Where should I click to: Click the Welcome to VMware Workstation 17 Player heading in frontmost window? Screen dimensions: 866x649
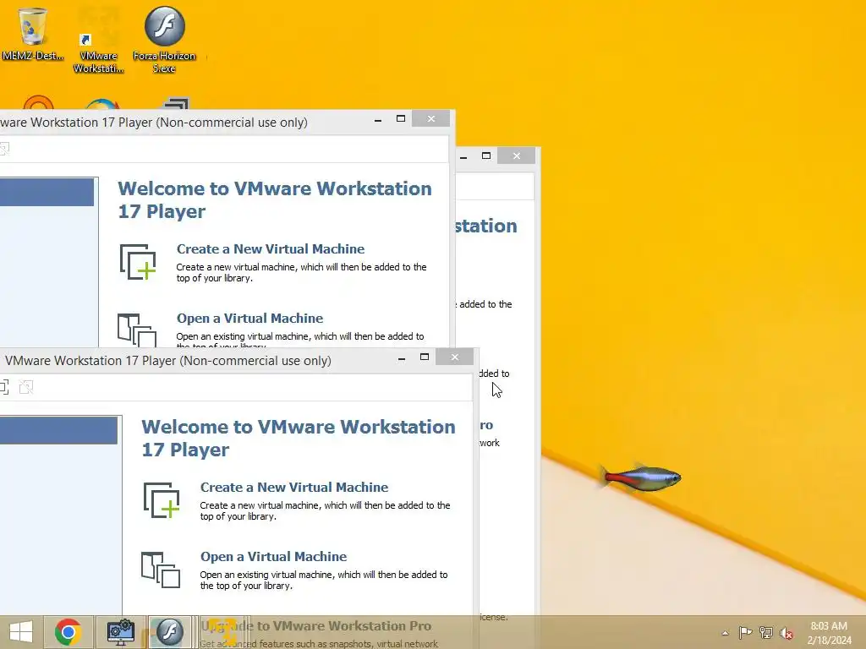pos(299,439)
